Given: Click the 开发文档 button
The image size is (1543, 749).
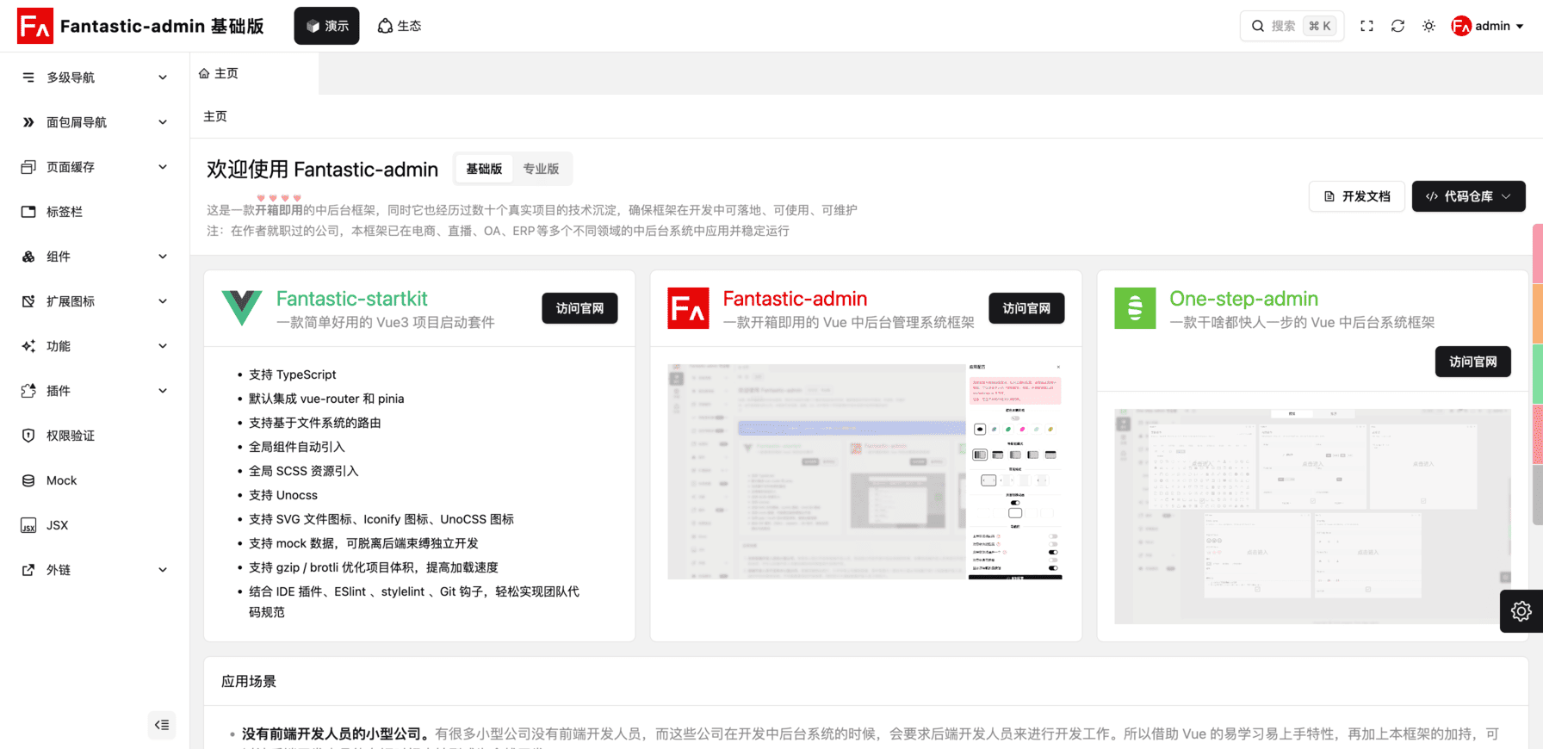Looking at the screenshot, I should point(1356,196).
